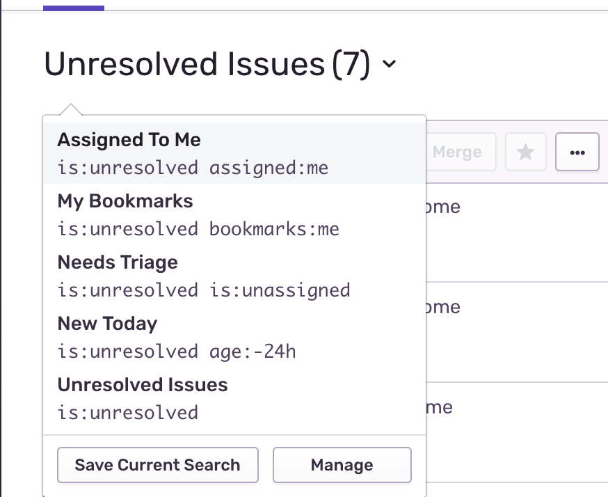The width and height of the screenshot is (608, 497).
Task: Select Unresolved Issues in the search list
Action: (143, 385)
